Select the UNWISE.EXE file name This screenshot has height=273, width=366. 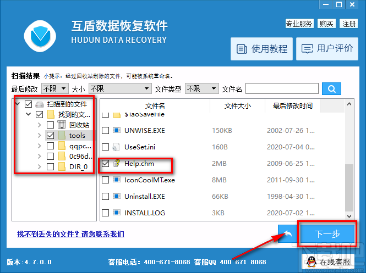point(145,130)
